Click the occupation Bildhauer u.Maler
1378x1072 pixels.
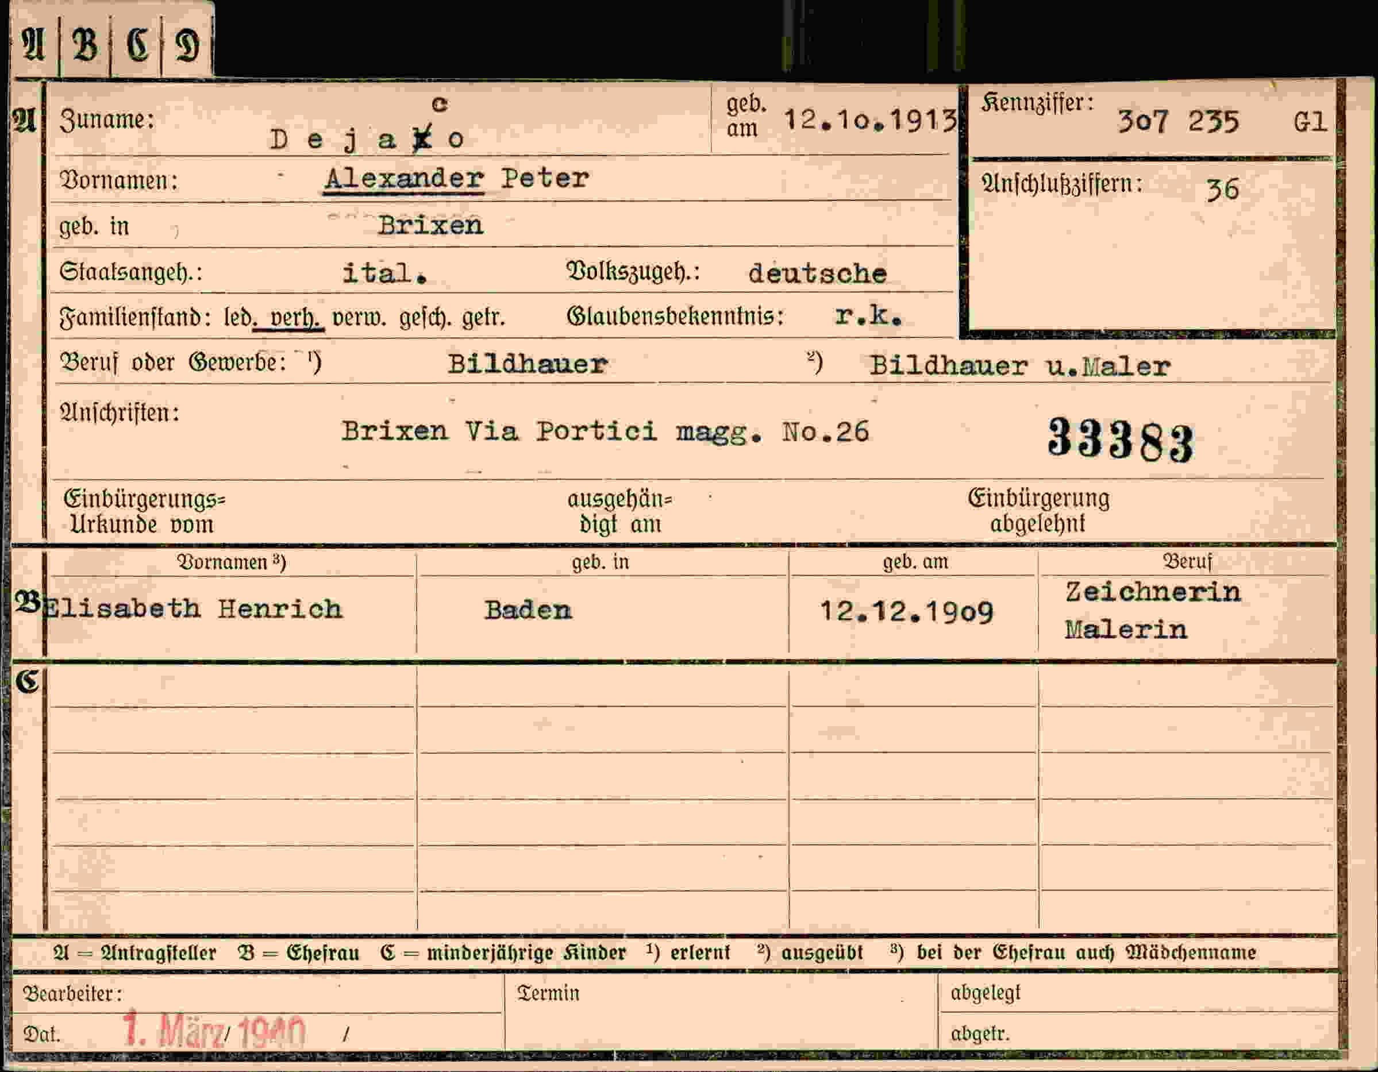(1020, 366)
